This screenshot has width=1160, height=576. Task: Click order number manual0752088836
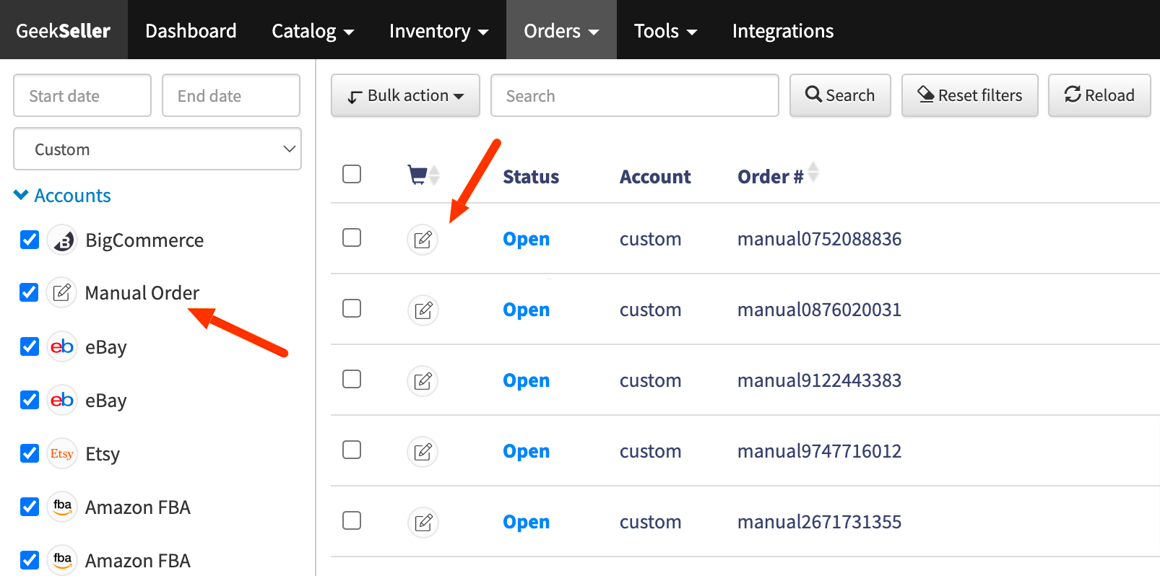click(x=819, y=239)
